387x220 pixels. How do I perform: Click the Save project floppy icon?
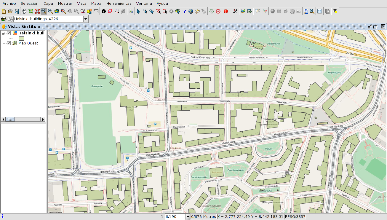(x=17, y=11)
